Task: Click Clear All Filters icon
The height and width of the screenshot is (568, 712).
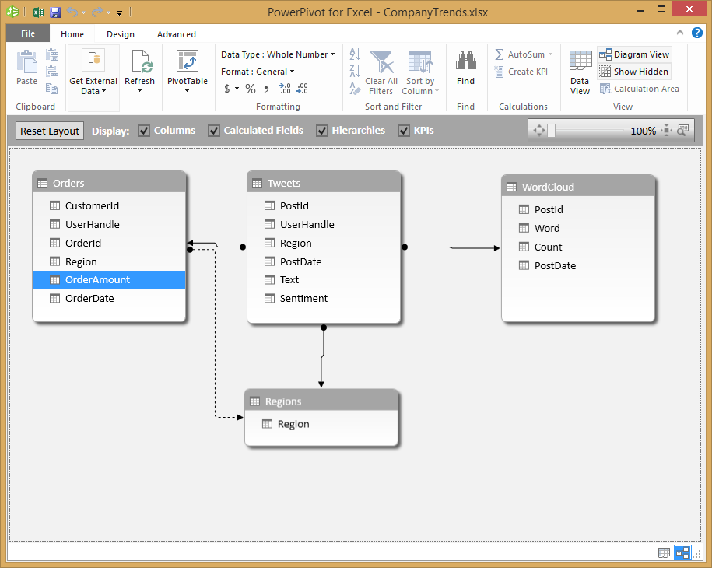Action: click(x=381, y=62)
